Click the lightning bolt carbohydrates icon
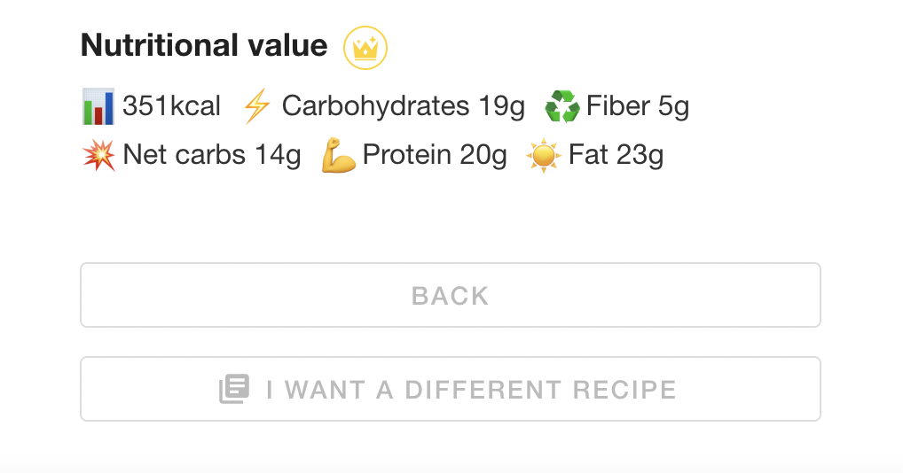 click(x=256, y=107)
